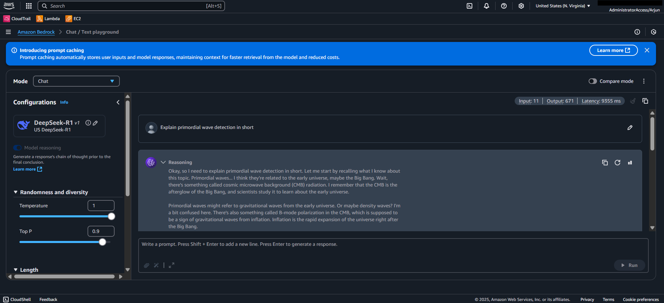Edit the DeepSeek-R1 model selection

95,123
